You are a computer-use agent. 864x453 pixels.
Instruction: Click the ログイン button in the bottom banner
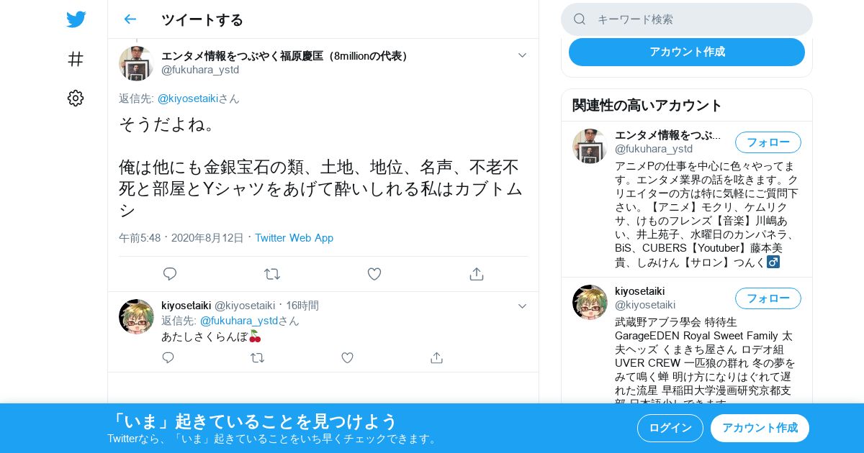(670, 428)
